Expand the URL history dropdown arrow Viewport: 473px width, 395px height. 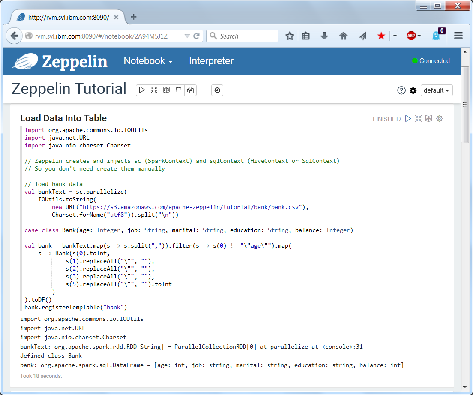[x=187, y=36]
